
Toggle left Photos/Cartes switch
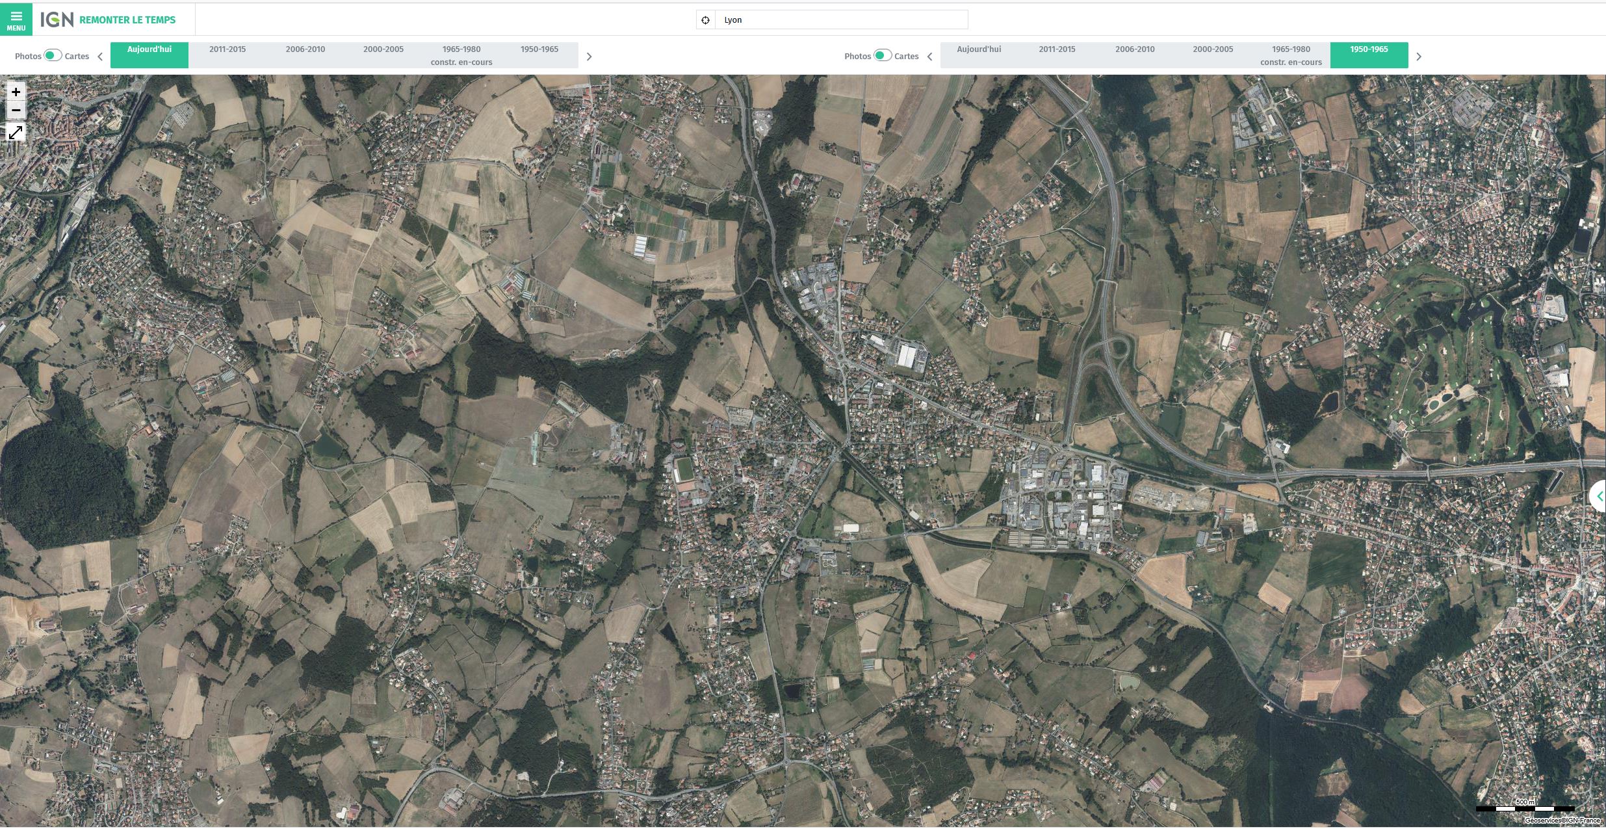[x=52, y=55]
